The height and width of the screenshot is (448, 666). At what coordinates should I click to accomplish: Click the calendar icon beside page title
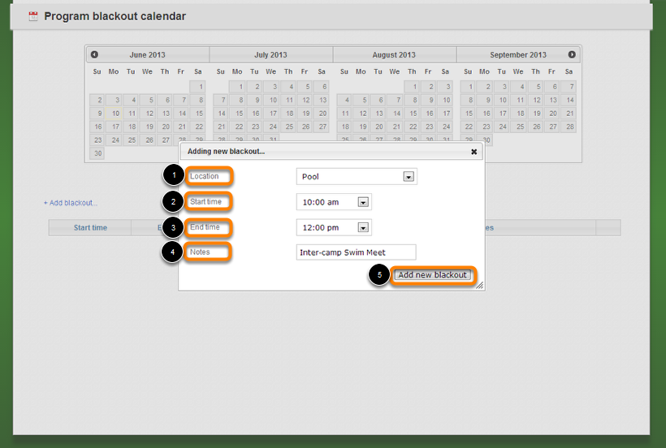33,16
